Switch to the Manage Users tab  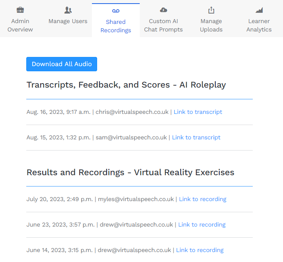[x=68, y=20]
